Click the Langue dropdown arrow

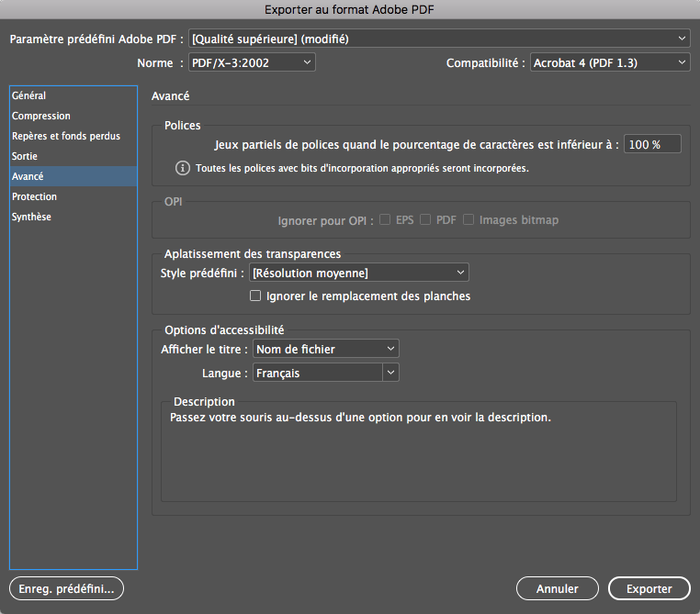click(x=390, y=373)
